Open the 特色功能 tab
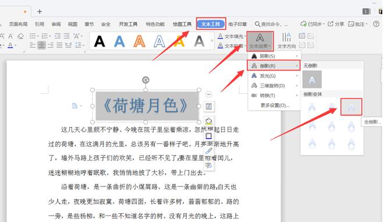The width and height of the screenshot is (384, 222). tap(155, 24)
